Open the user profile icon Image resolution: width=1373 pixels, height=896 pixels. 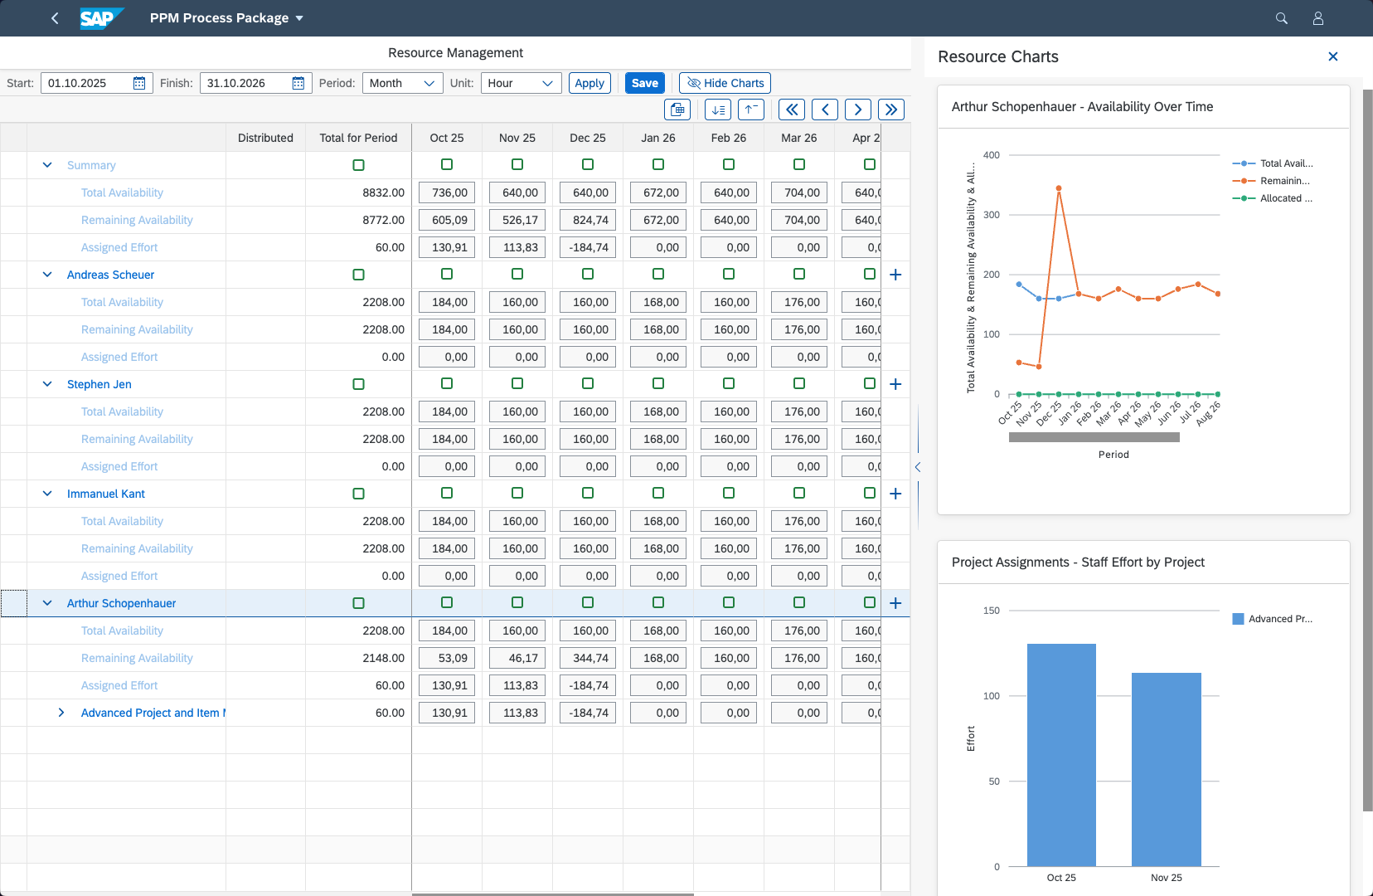pyautogui.click(x=1317, y=18)
